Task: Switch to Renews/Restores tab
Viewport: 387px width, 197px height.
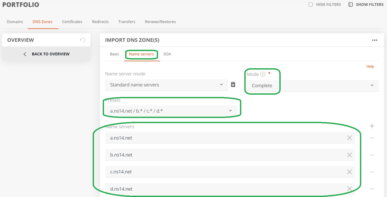Action: click(x=160, y=22)
